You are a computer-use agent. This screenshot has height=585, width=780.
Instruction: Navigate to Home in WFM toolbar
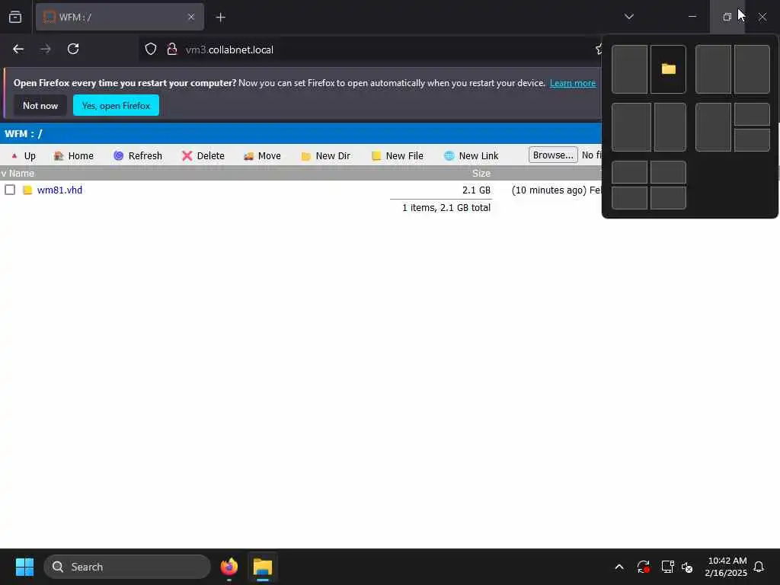click(x=74, y=155)
